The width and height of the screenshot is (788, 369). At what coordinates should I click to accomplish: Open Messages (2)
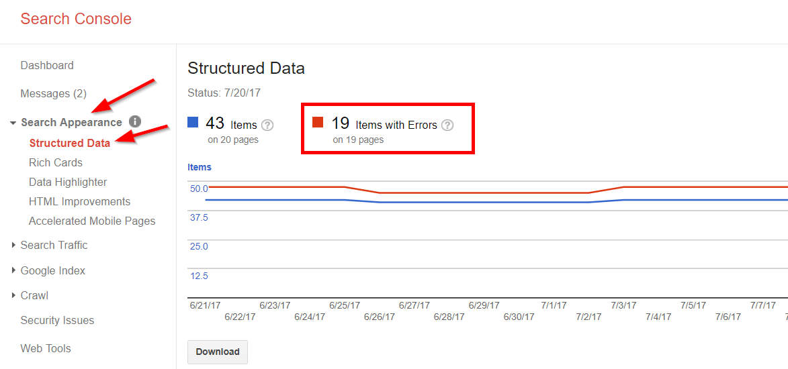[53, 93]
